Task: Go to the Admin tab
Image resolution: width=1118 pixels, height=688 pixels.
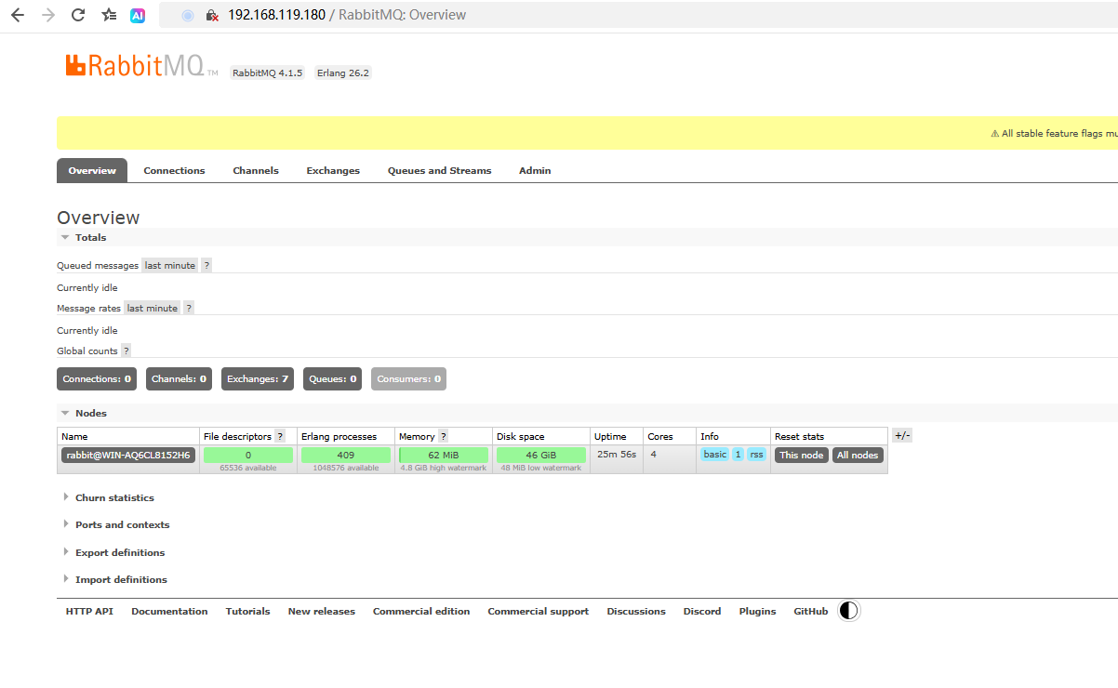Action: coord(535,170)
